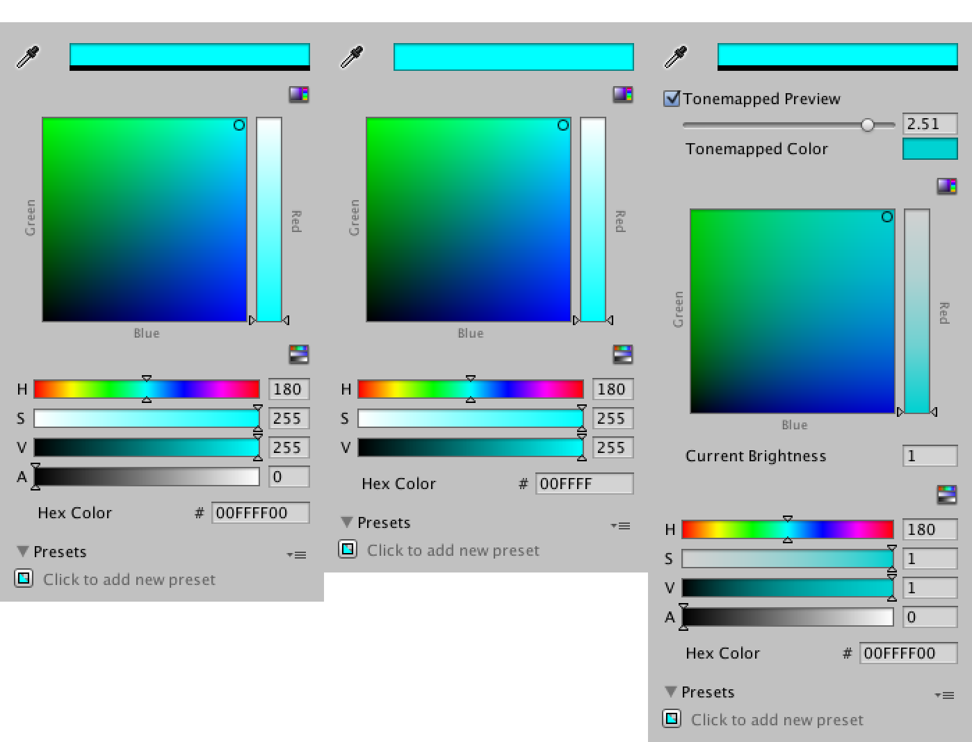The image size is (972, 742).
Task: Click the cyan color preview bar, middle panel
Action: pyautogui.click(x=514, y=57)
